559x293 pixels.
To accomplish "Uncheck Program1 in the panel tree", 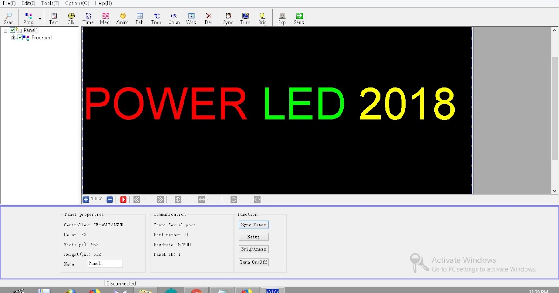I will (x=19, y=38).
